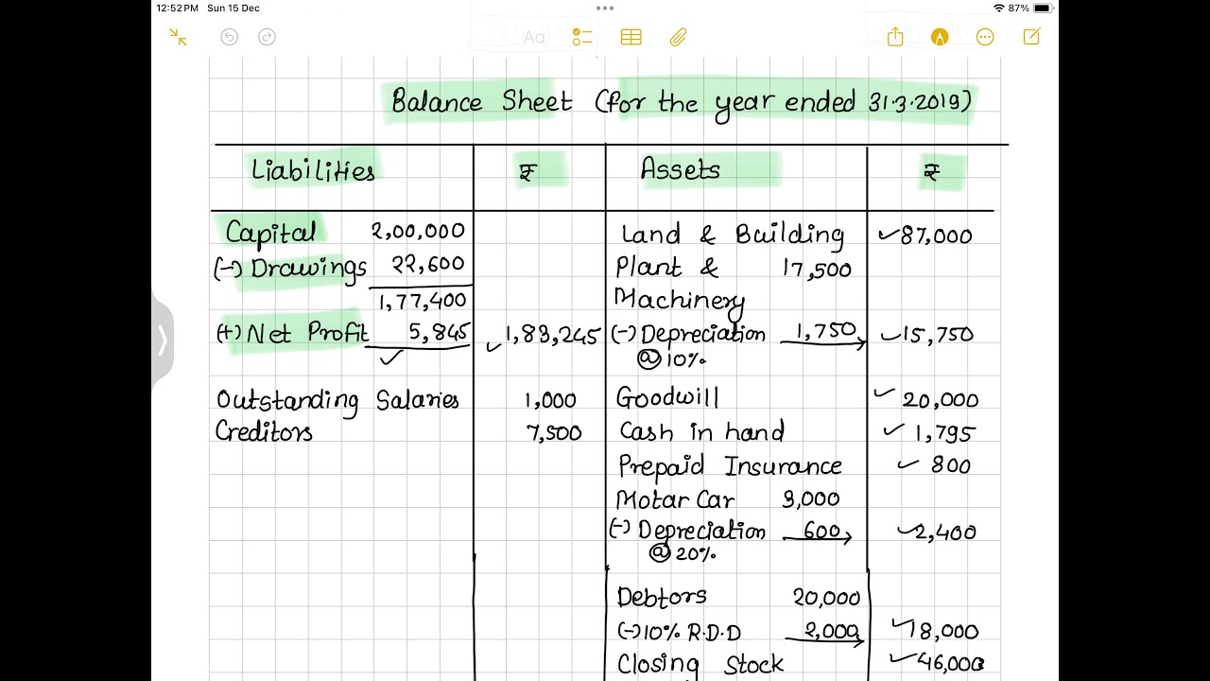Viewport: 1210px width, 681px height.
Task: Redo the last undone action
Action: (x=268, y=37)
